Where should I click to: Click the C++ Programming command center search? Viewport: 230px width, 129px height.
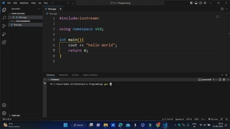[120, 3]
